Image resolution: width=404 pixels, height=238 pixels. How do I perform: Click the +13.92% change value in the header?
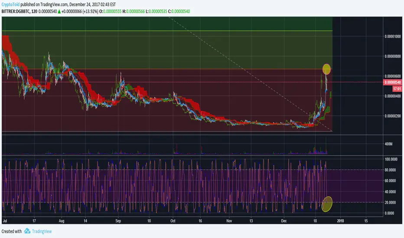pos(90,11)
